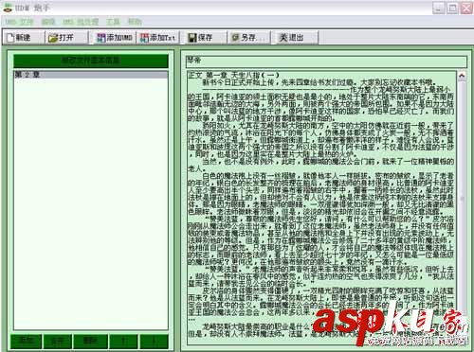
Task: Click the first green button below chapter list
Action: 26,341
